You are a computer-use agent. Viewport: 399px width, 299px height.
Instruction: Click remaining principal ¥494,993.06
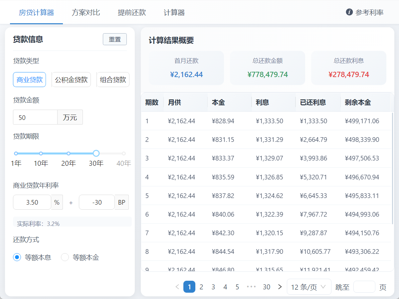tap(362, 214)
